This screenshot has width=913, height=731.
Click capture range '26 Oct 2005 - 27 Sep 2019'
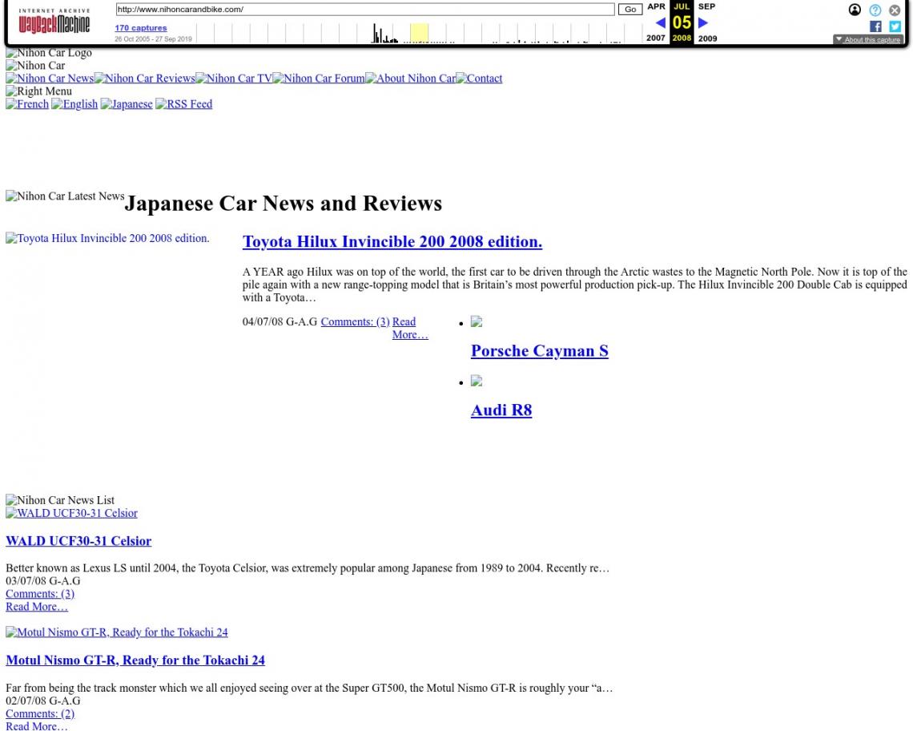pos(153,39)
